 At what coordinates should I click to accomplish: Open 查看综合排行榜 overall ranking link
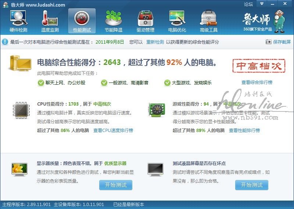(257, 82)
